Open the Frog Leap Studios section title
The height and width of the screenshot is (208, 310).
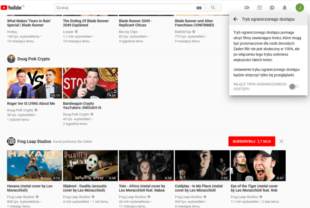click(x=34, y=141)
